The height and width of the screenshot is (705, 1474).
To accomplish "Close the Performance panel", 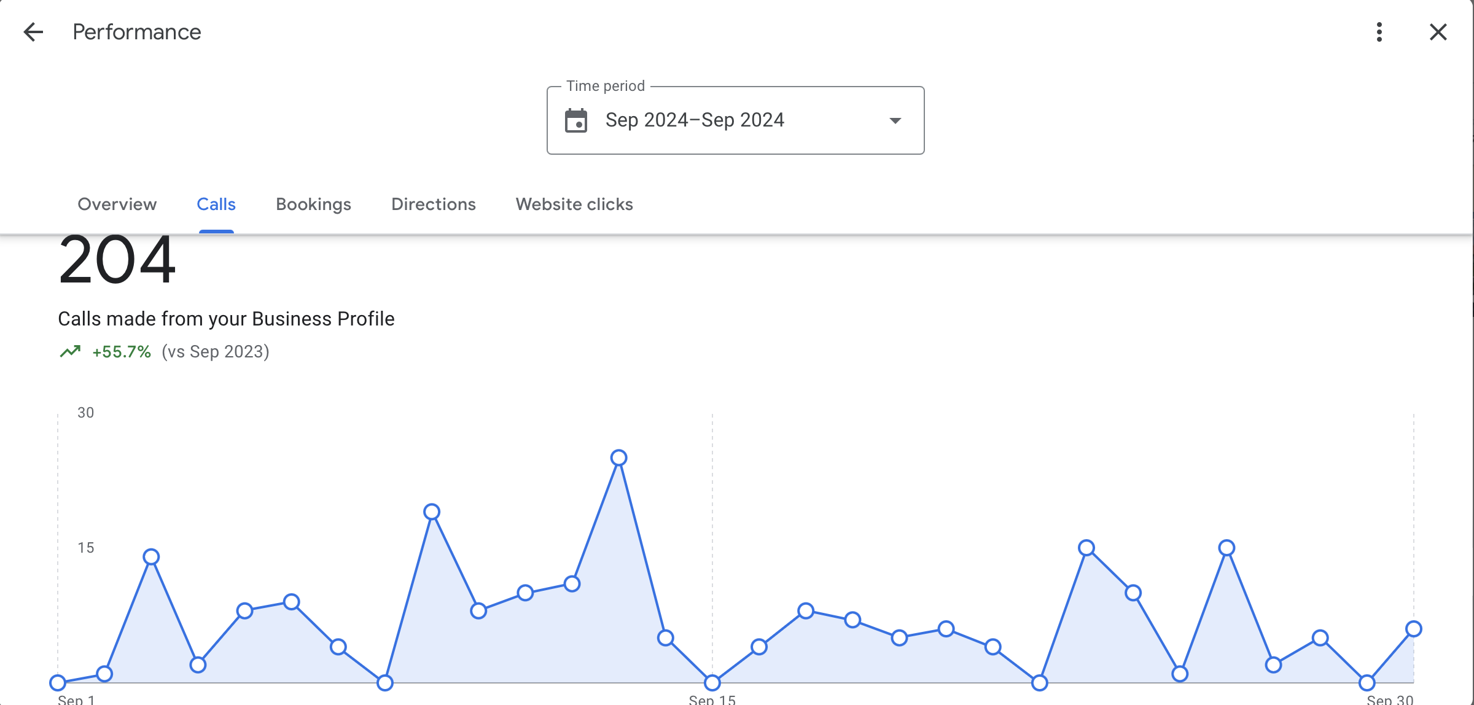I will coord(1438,32).
